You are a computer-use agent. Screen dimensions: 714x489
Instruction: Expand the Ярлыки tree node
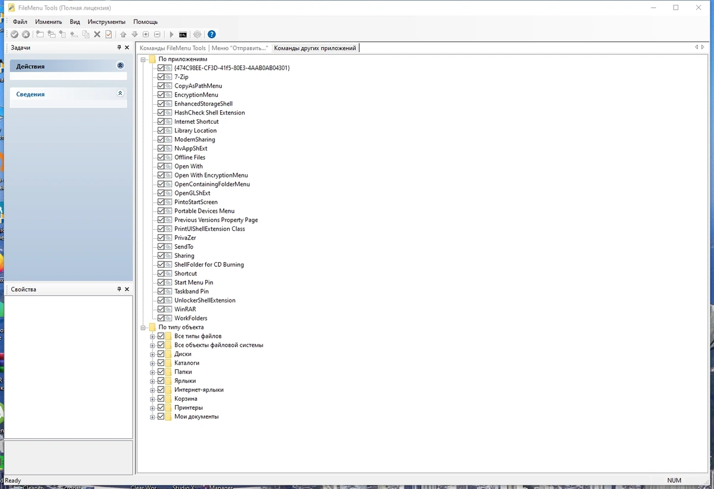152,381
